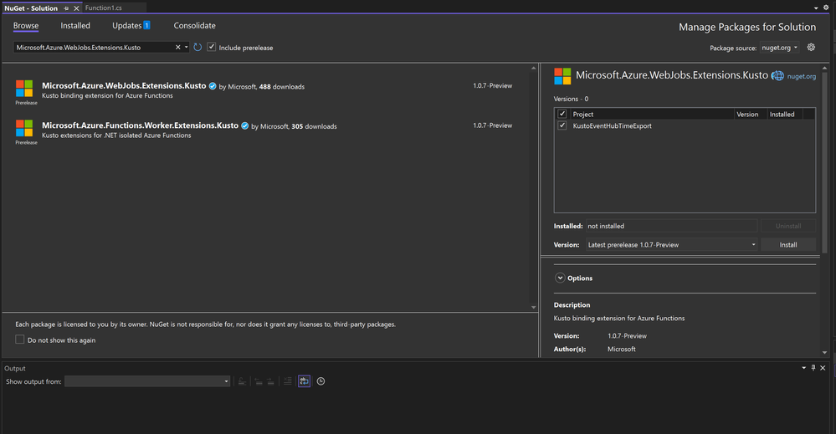Image resolution: width=836 pixels, height=434 pixels.
Task: Toggle timestamp clock icon in Output toolbar
Action: pos(321,381)
